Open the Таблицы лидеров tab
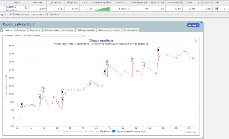229x139 pixels. [x=86, y=30]
